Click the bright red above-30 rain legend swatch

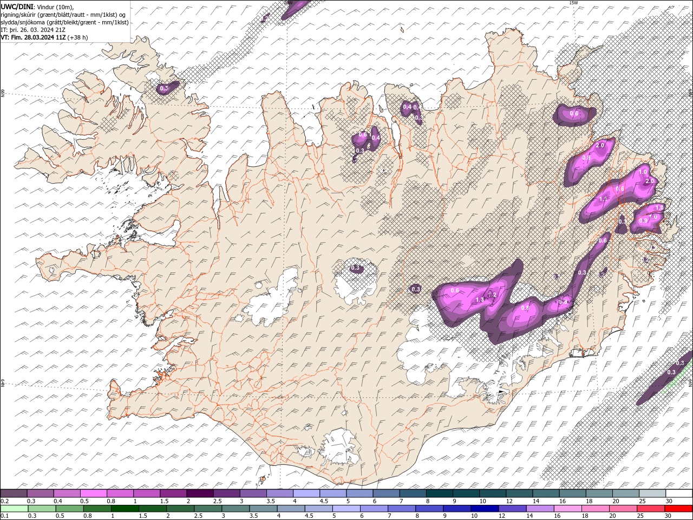[678, 508]
